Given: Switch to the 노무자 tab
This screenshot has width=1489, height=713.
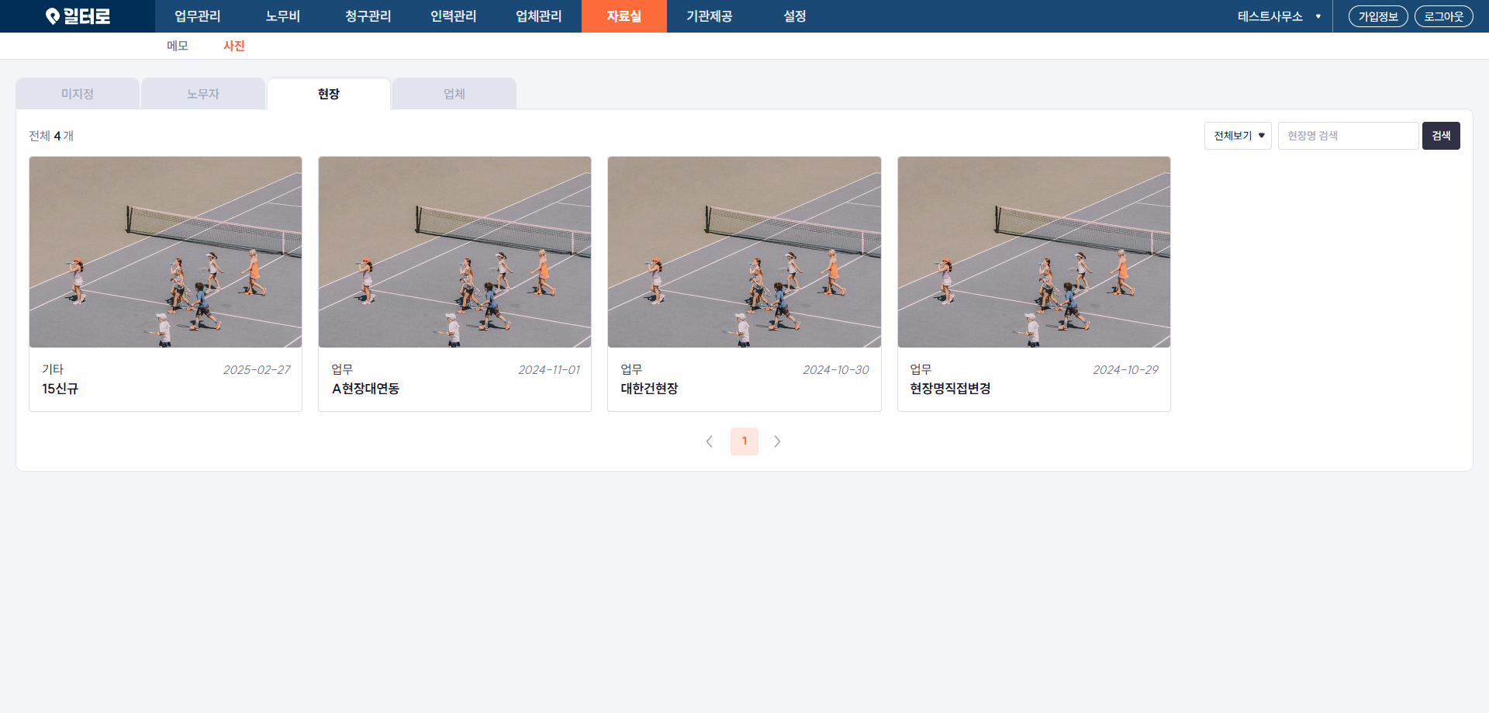Looking at the screenshot, I should 203,94.
